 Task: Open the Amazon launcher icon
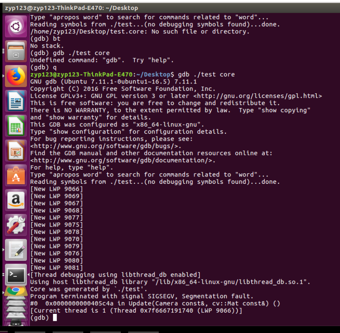(x=16, y=201)
